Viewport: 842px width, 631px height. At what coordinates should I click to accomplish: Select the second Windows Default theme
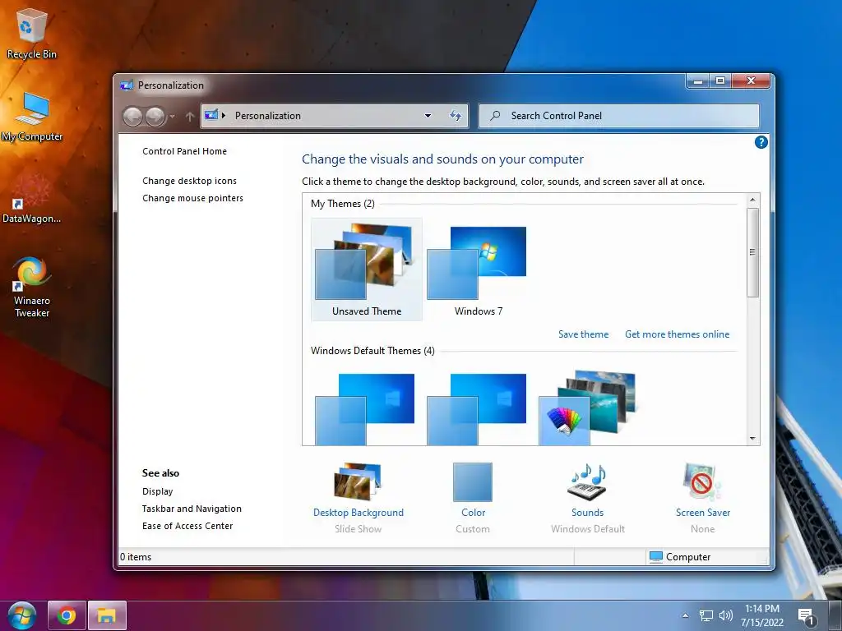tap(477, 408)
